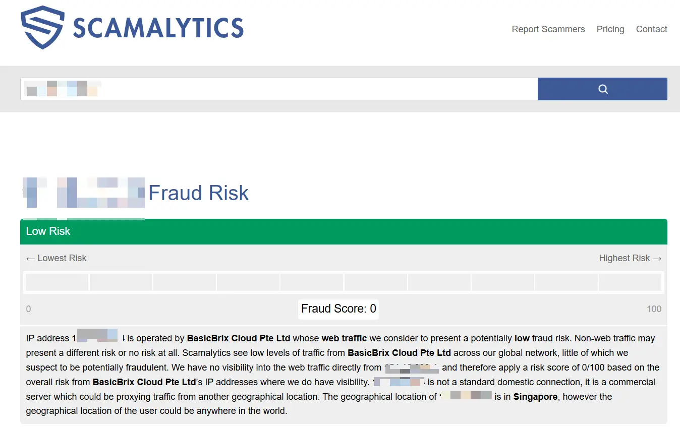Open the Report Scammers page
The image size is (680, 427).
point(548,29)
